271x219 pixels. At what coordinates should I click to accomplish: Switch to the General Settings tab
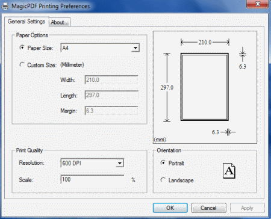click(x=26, y=22)
